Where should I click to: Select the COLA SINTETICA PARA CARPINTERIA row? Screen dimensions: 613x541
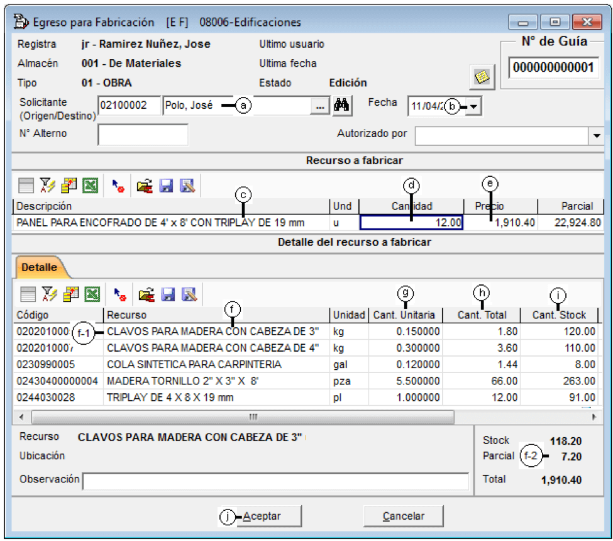307,364
